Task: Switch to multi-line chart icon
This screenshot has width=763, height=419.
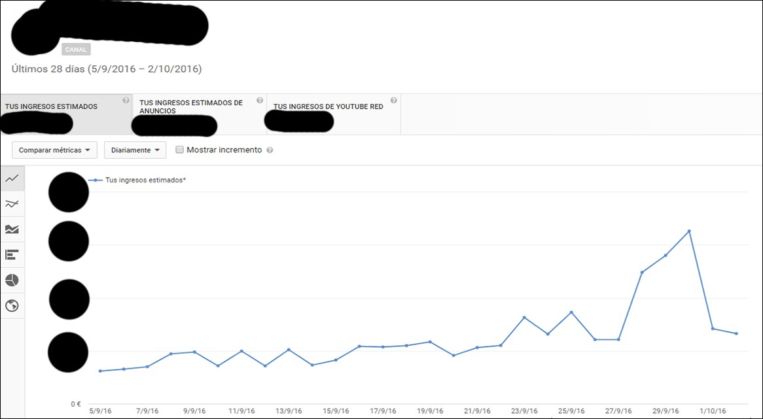Action: 12,204
